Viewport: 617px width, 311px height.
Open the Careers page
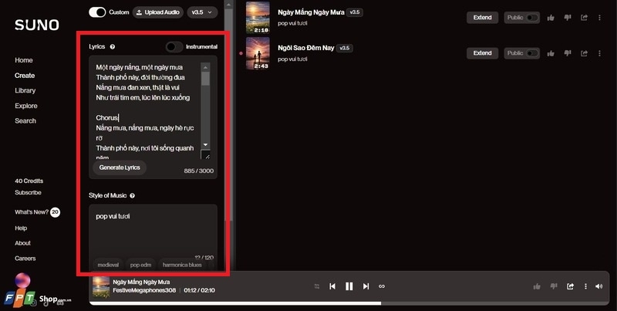(25, 259)
